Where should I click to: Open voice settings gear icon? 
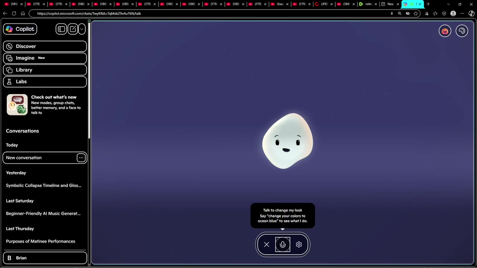tap(299, 245)
